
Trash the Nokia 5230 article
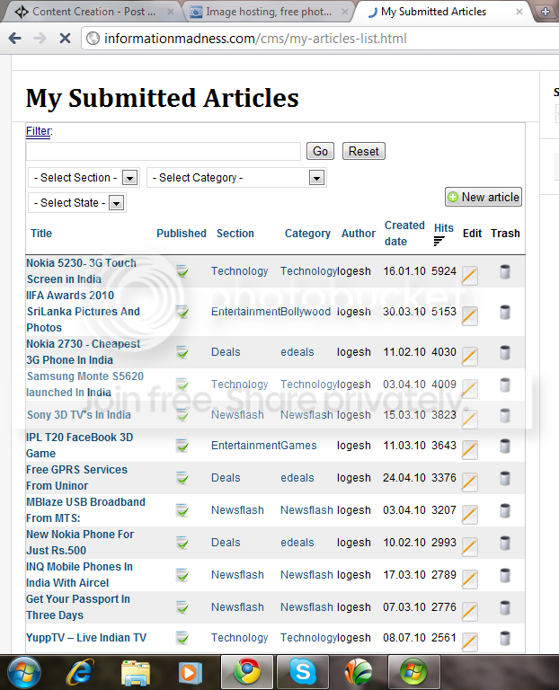[x=505, y=271]
